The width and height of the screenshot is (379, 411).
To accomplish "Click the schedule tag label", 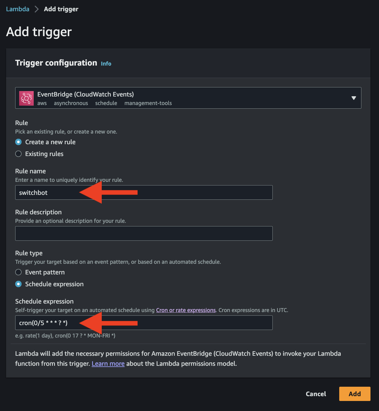I will point(106,103).
